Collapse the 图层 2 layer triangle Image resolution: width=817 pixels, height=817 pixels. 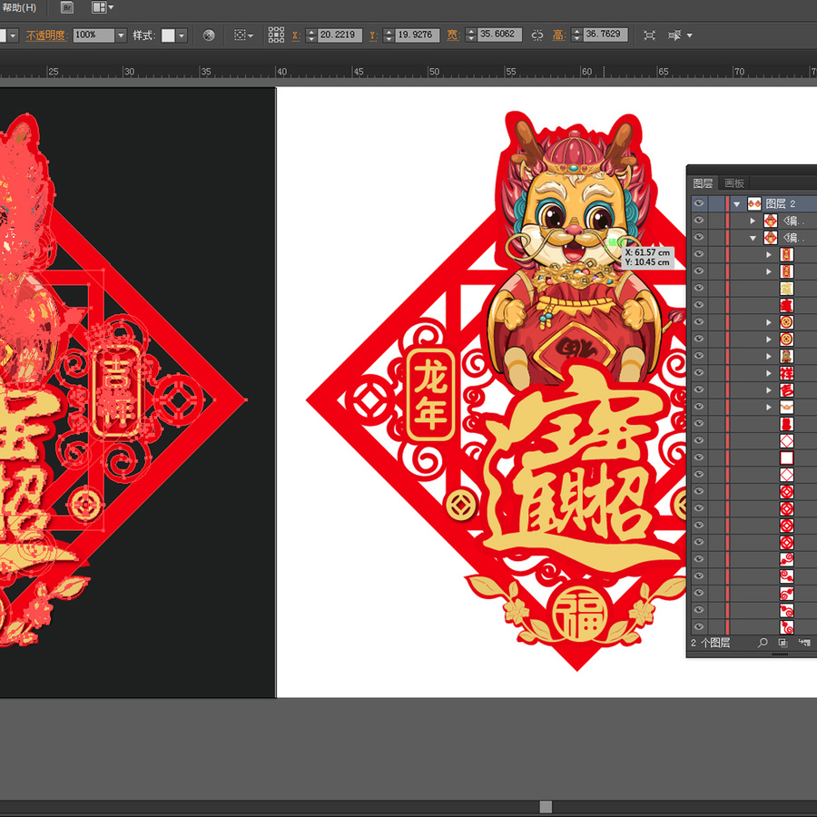pos(737,203)
